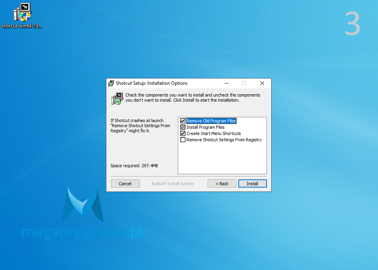Click the 'Check the components you want' instruction text
This screenshot has width=378, height=270.
(193, 98)
